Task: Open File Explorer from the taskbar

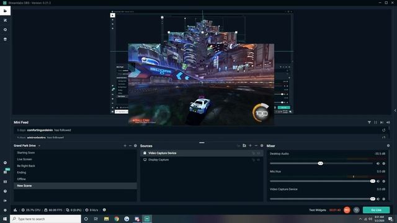Action: pyautogui.click(x=106, y=219)
